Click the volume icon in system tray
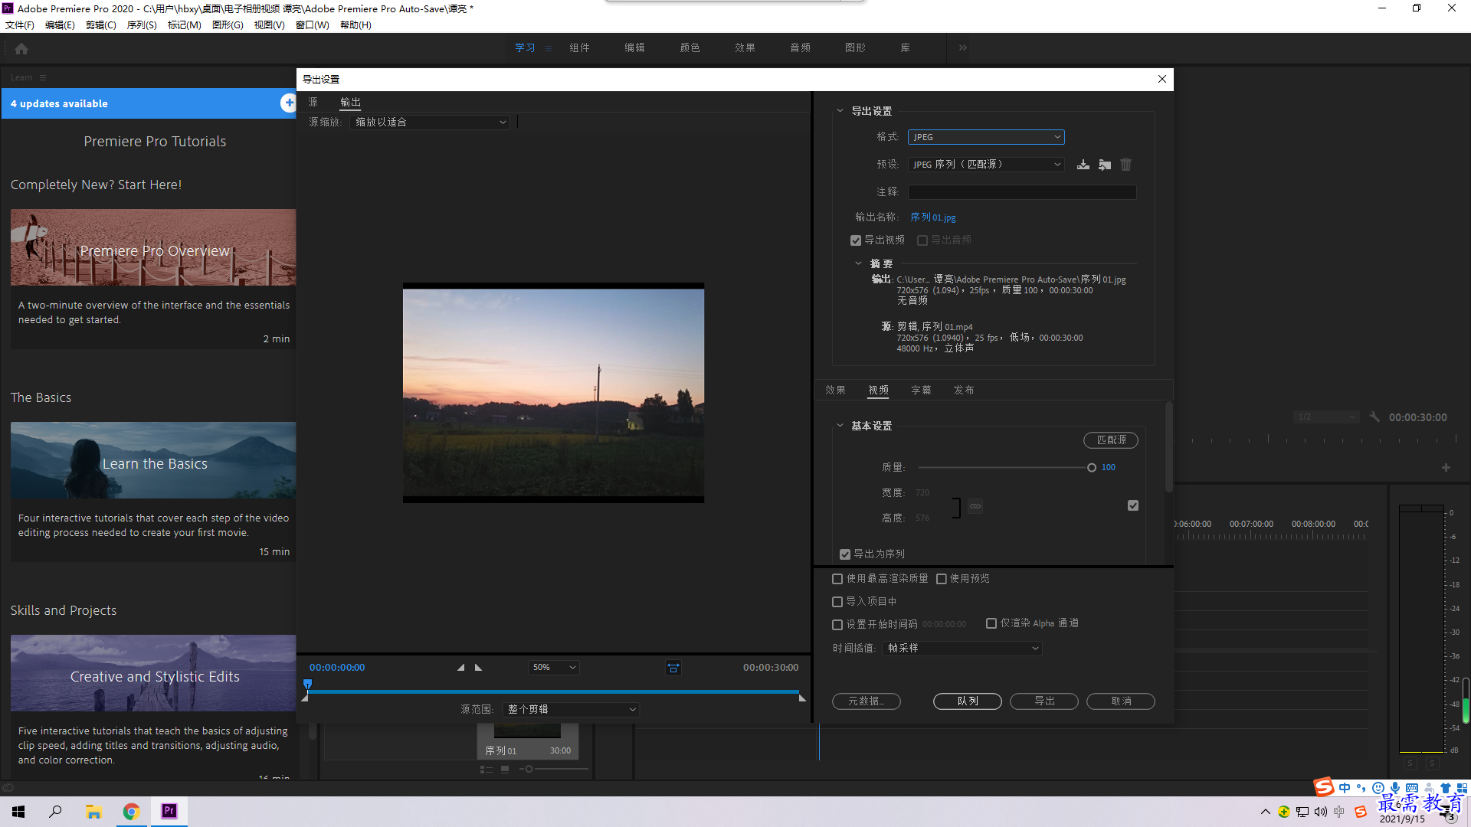Screen dimensions: 1471x827 [1321, 812]
